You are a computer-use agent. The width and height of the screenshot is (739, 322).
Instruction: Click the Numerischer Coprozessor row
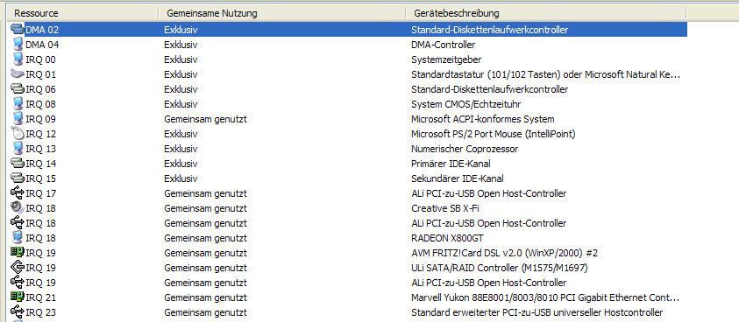pos(348,150)
